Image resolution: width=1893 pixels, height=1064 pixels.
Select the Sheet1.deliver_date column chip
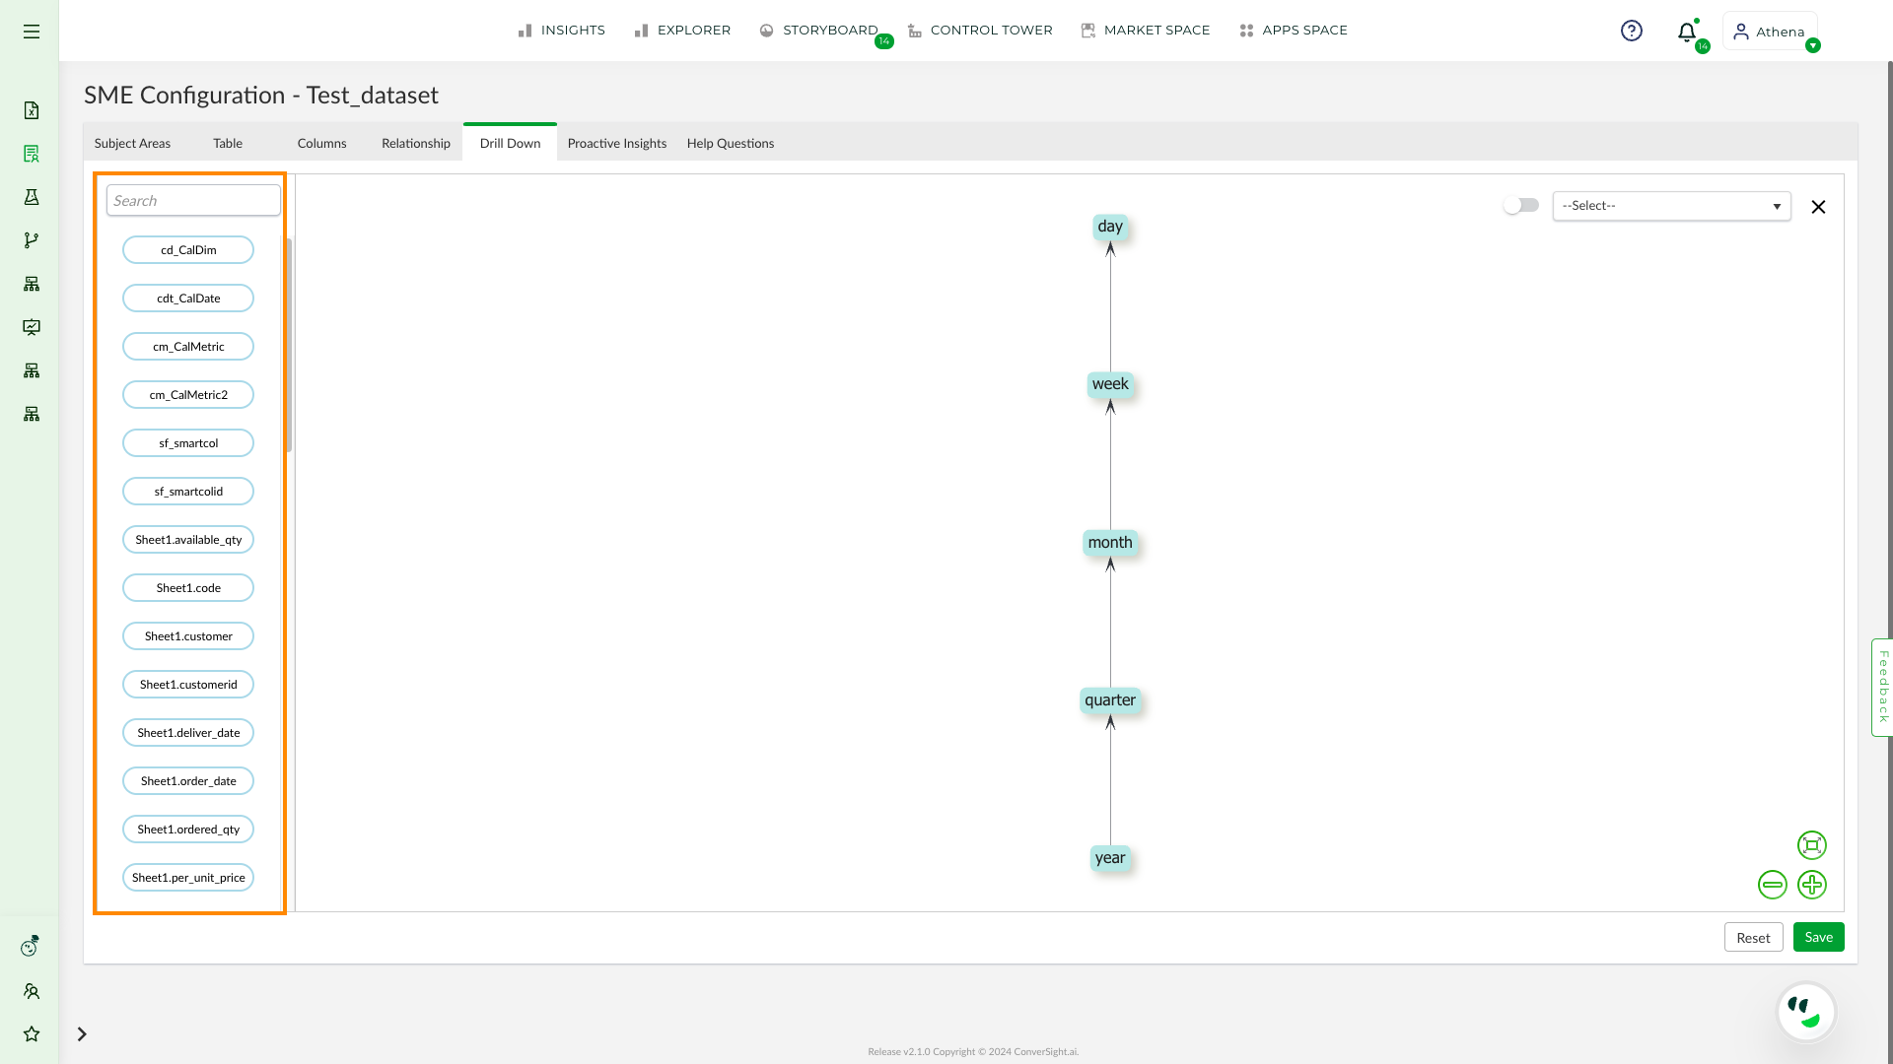[x=188, y=733]
